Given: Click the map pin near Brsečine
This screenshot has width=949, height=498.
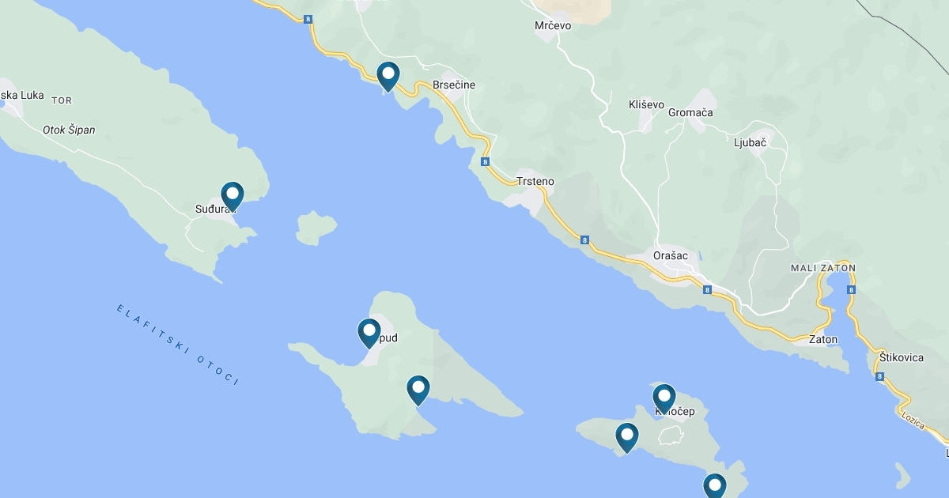Looking at the screenshot, I should (388, 77).
